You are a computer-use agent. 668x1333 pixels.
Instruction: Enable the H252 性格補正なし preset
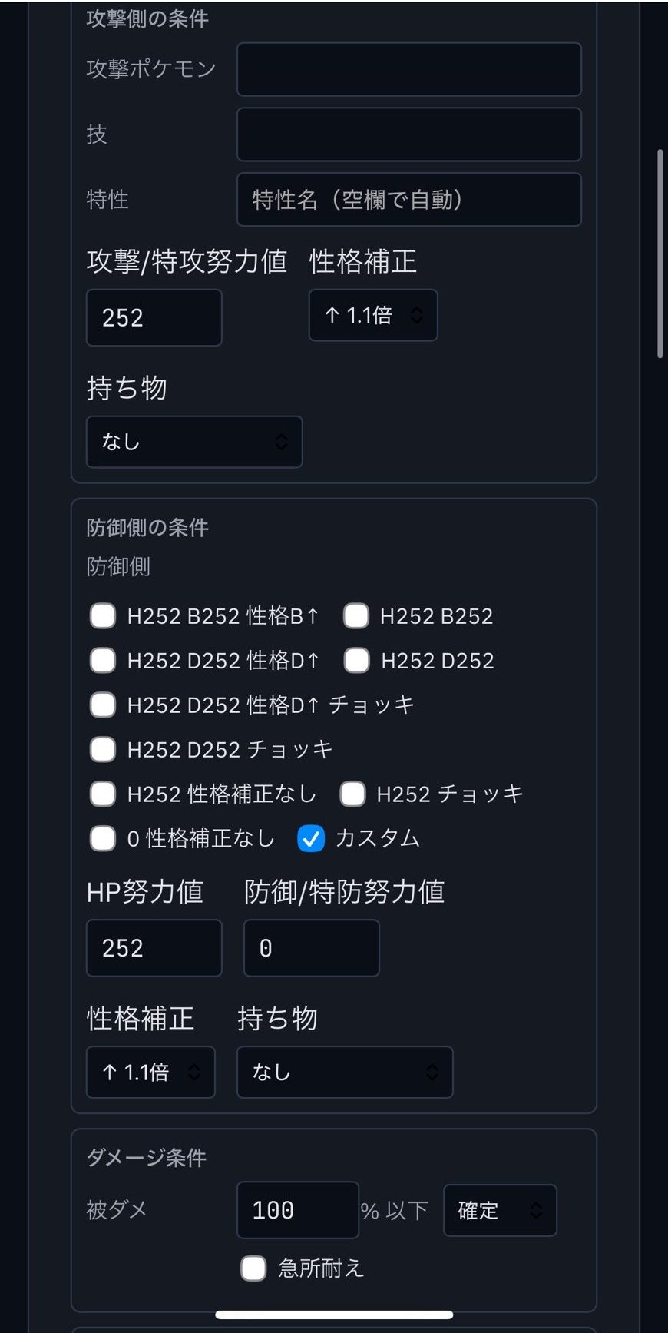pyautogui.click(x=102, y=794)
